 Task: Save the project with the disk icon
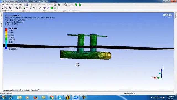point(27,4)
